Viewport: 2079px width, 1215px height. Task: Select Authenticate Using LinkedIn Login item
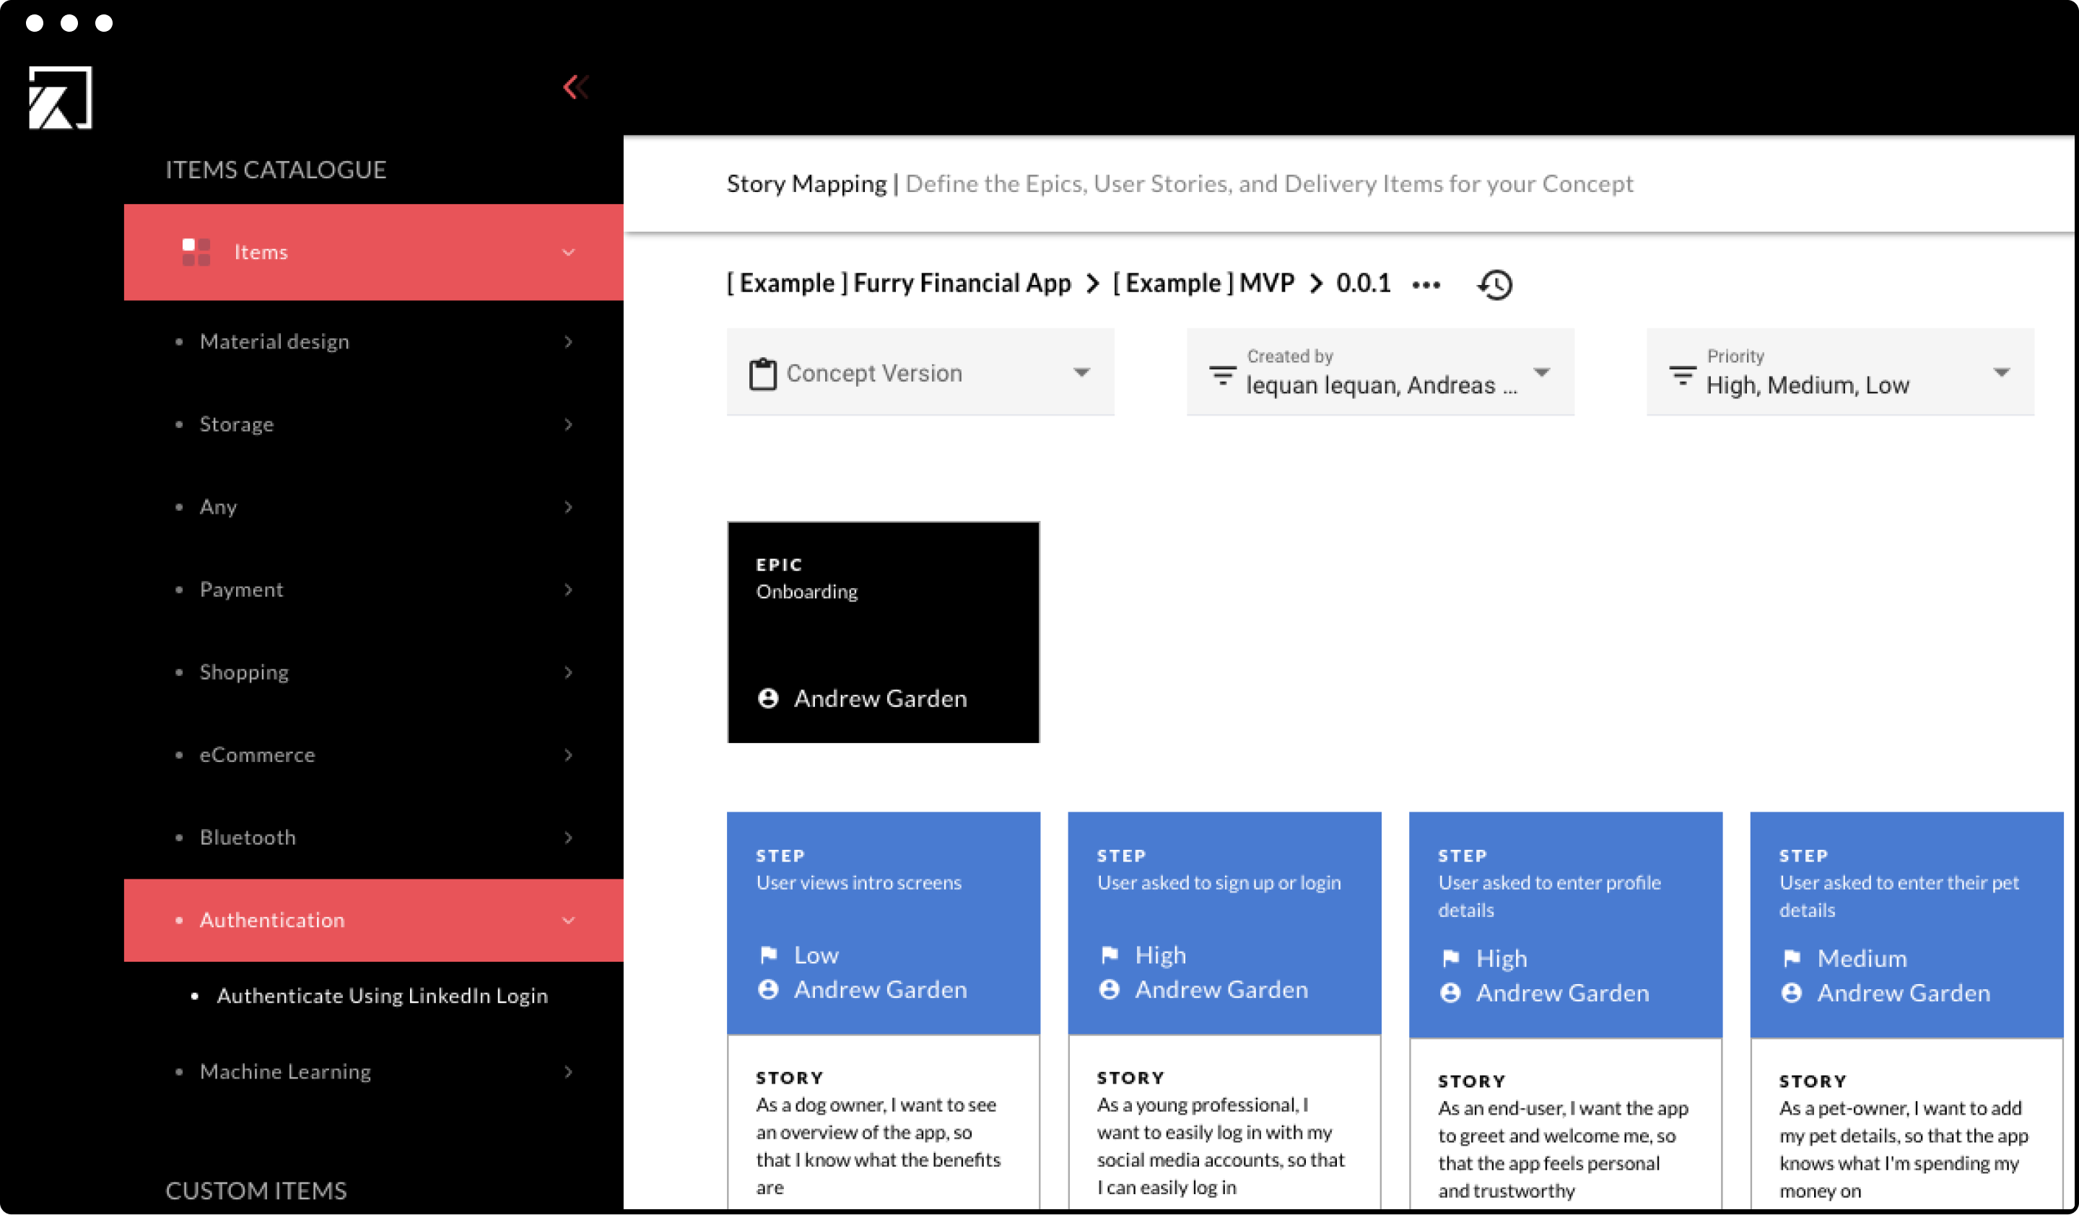pos(381,996)
